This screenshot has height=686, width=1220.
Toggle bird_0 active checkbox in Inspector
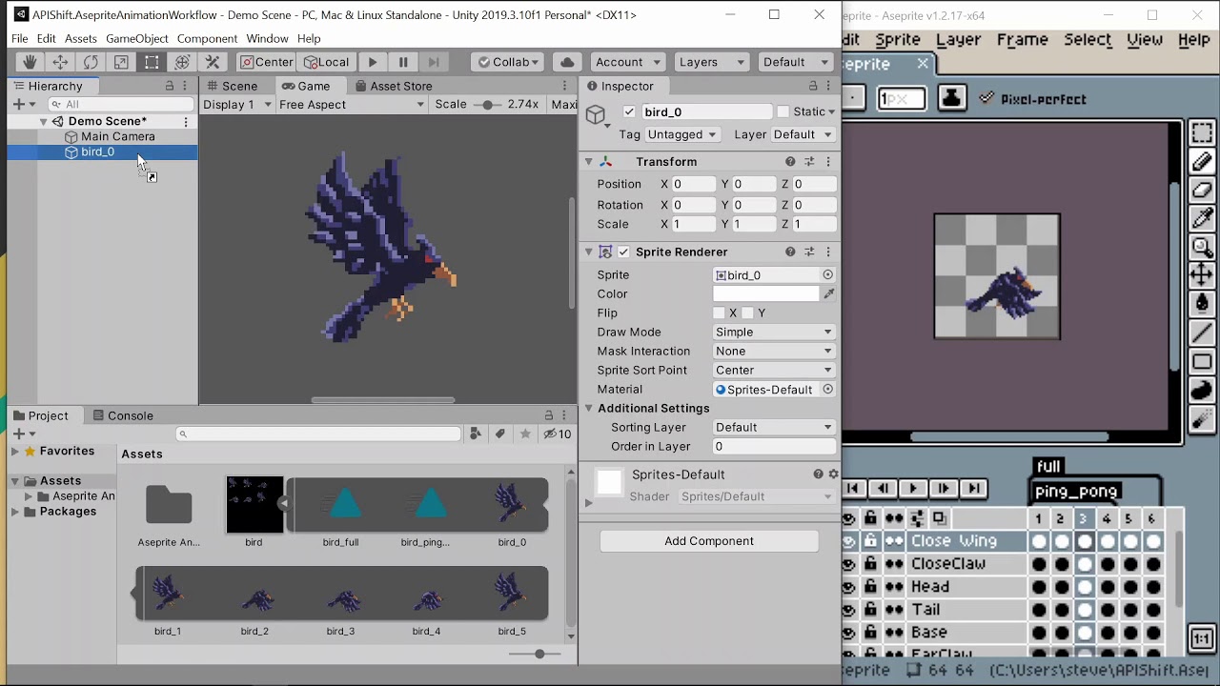pyautogui.click(x=629, y=112)
